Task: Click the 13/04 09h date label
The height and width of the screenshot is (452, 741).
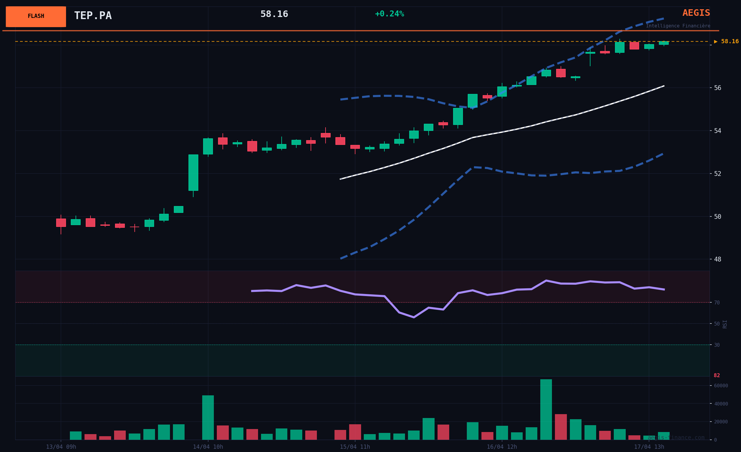Action: pos(61,447)
